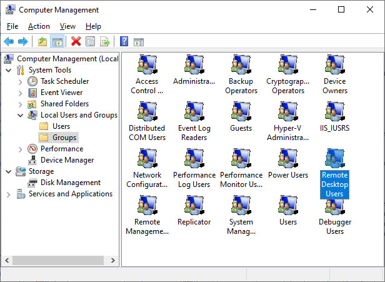Select the Debugger Users group icon
The height and width of the screenshot is (282, 385).
click(x=335, y=207)
